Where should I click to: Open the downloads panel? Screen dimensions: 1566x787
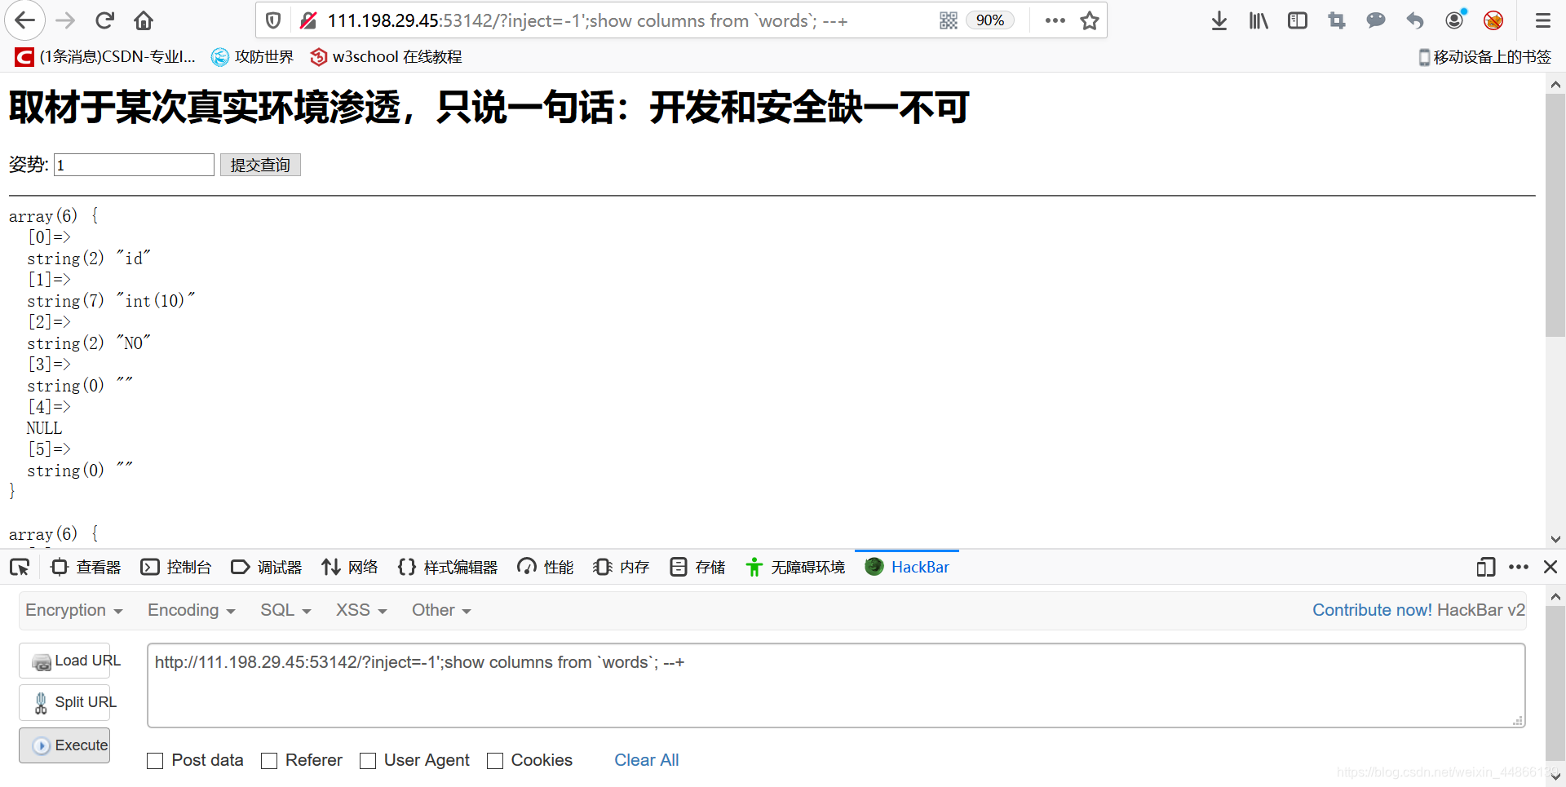pyautogui.click(x=1219, y=21)
